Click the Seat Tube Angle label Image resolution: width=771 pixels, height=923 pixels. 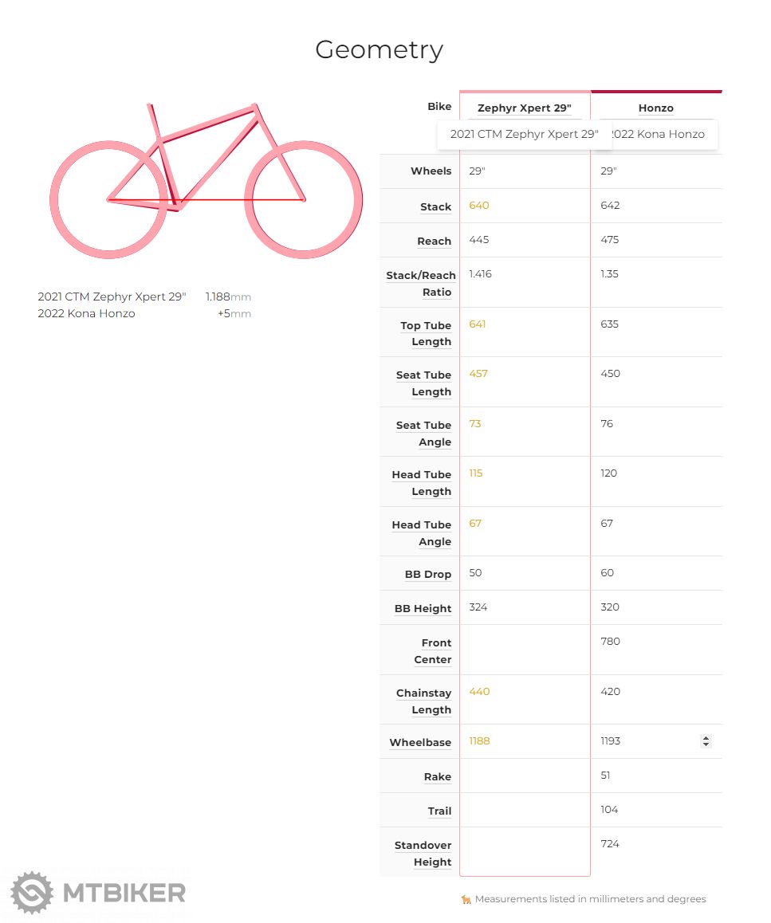point(423,433)
